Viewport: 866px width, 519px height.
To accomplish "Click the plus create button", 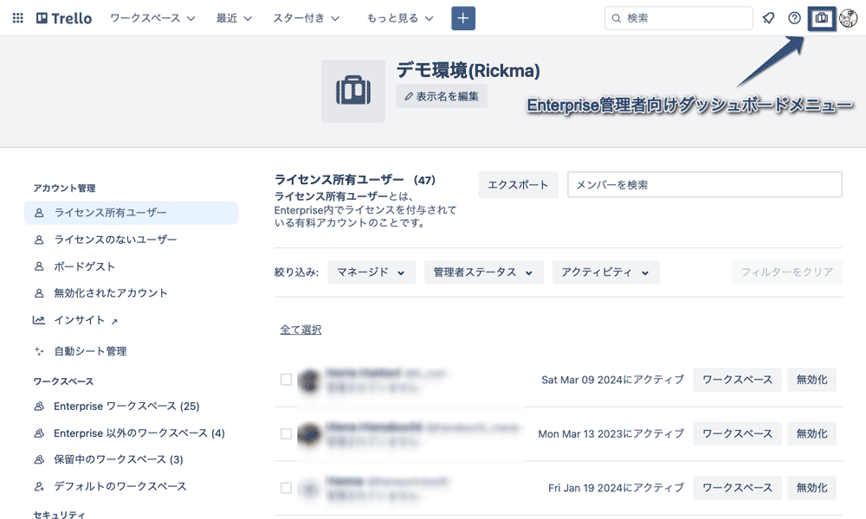I will (462, 18).
